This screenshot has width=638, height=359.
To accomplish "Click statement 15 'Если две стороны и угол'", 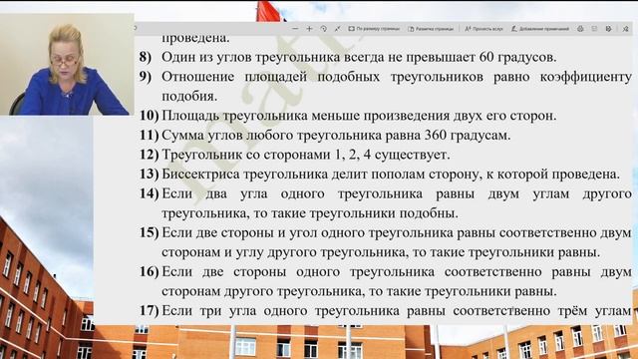I will click(386, 242).
